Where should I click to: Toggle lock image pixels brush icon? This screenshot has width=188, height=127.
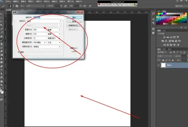[x=166, y=60]
